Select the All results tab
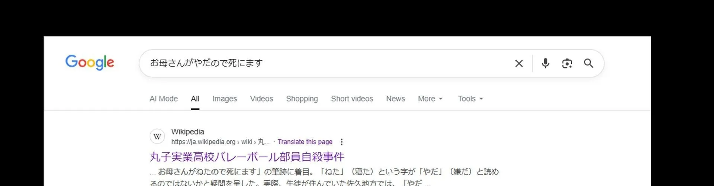The height and width of the screenshot is (186, 714). pyautogui.click(x=195, y=99)
